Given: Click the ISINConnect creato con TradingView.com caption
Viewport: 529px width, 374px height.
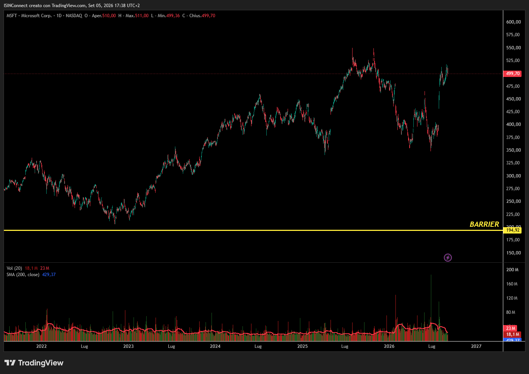Looking at the screenshot, I should [72, 6].
